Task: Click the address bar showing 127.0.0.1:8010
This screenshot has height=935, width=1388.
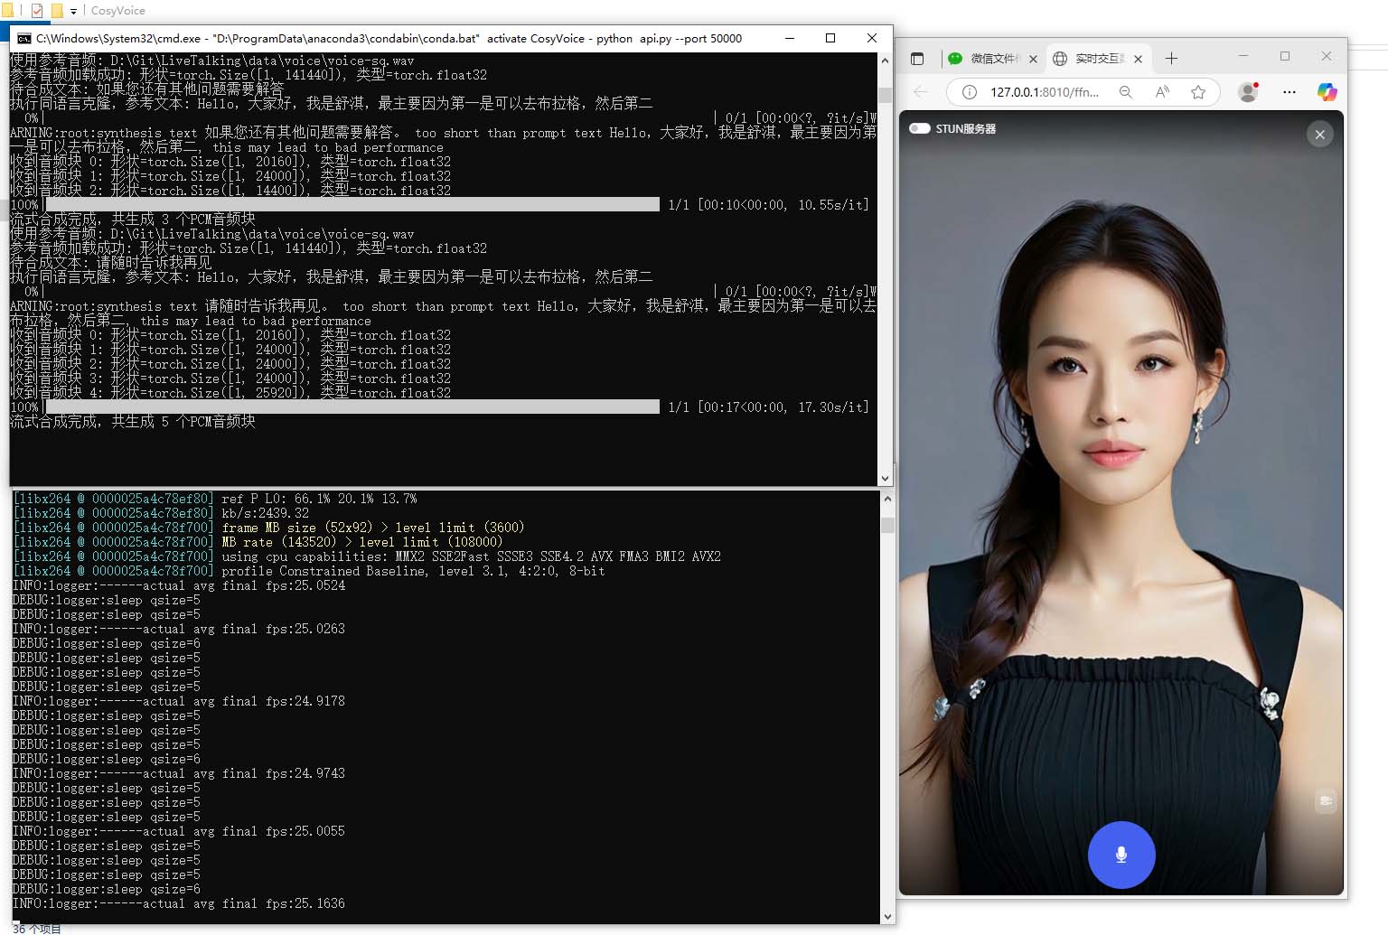Action: pos(1044,92)
